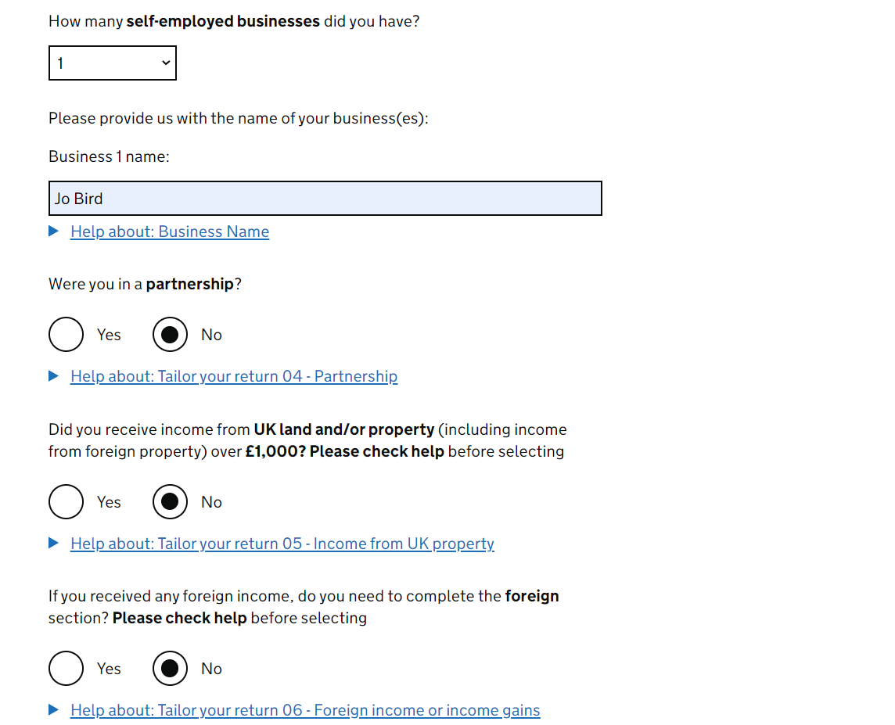Open Help about: Business Name link
895x725 pixels.
(170, 231)
